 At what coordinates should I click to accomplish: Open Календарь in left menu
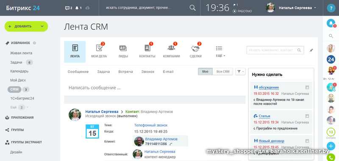[x=19, y=71]
